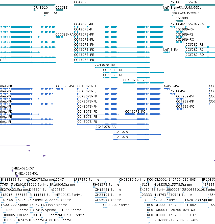This screenshot has height=224, width=215.
Task: Click the CG43078-PG protein label
Action: [135, 111]
